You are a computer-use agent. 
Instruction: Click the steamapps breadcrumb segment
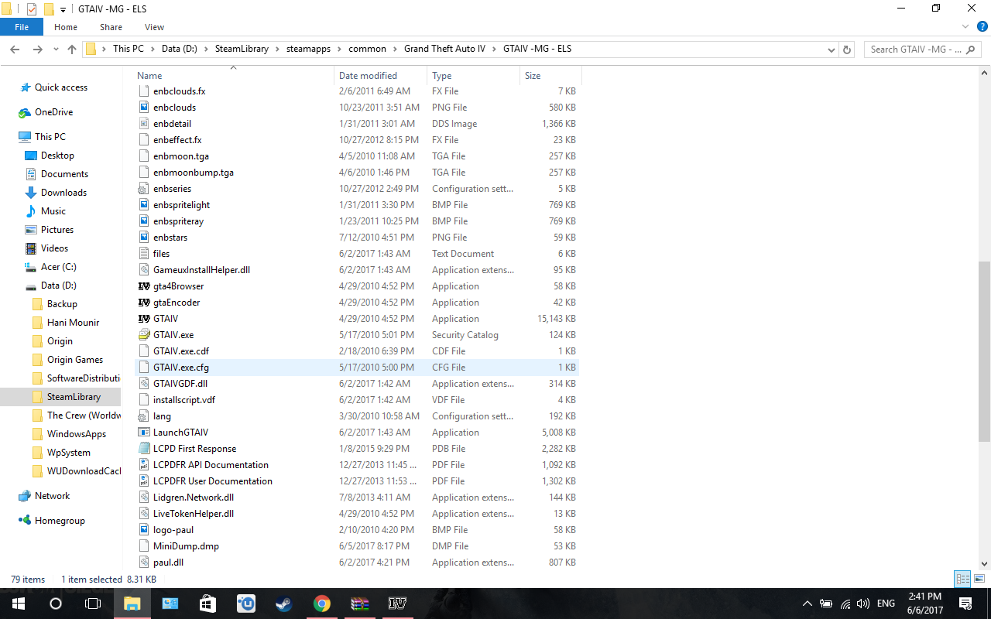click(x=308, y=49)
